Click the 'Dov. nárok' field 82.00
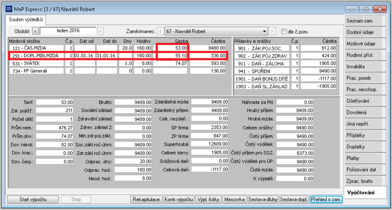Viewport: 392px width, 210px height. point(54,144)
